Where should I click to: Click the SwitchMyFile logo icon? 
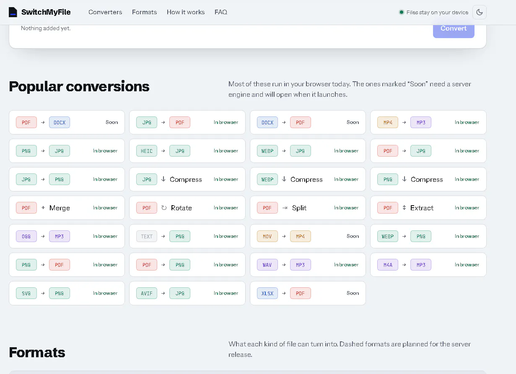point(13,12)
